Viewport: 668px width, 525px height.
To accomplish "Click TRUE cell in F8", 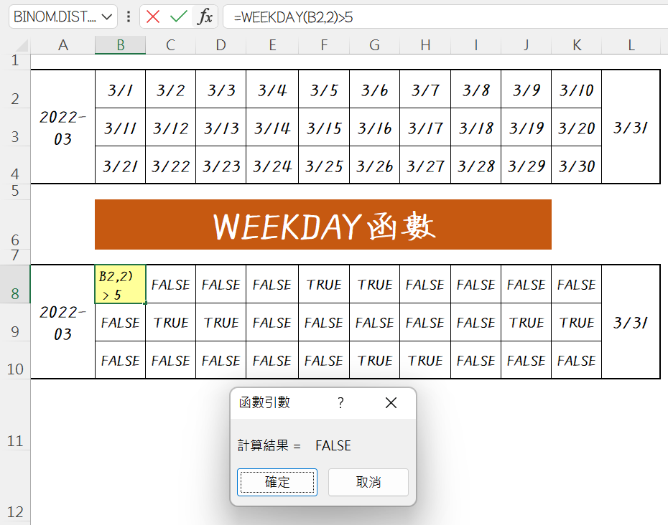I will click(x=324, y=284).
